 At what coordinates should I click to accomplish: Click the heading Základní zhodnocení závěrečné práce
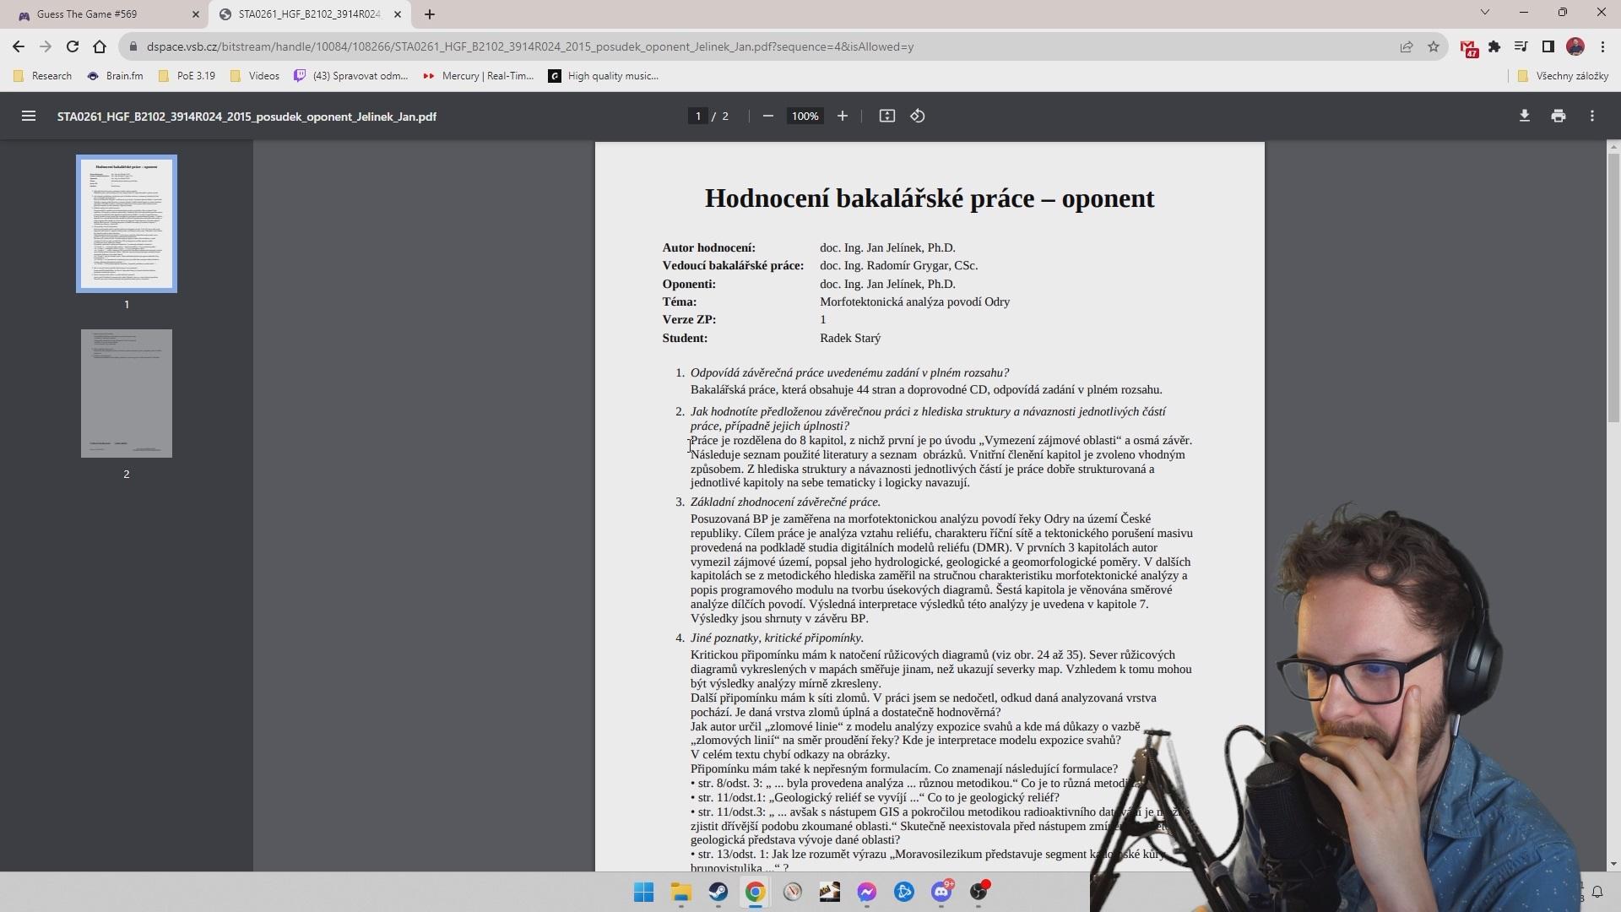pos(785,502)
